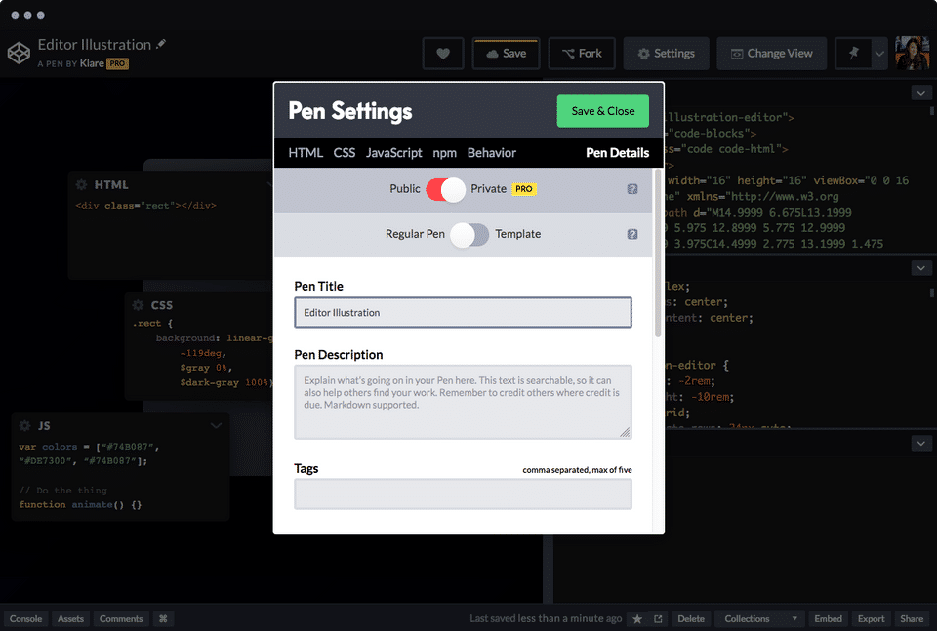Expand the chevron dropdown next to the pin

(x=878, y=54)
